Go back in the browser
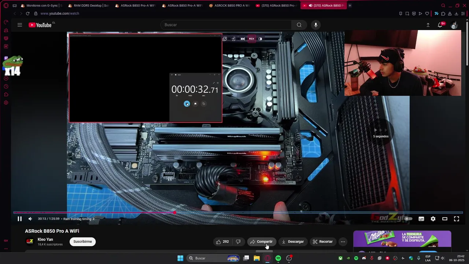Viewport: 469px width, 264px height. [x=15, y=14]
